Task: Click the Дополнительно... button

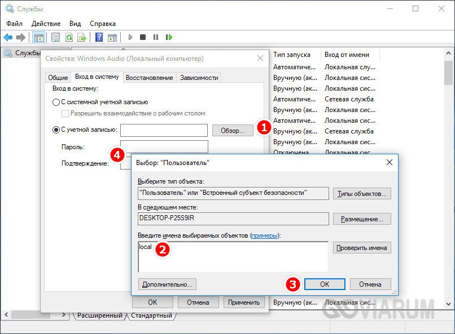Action: click(x=167, y=284)
